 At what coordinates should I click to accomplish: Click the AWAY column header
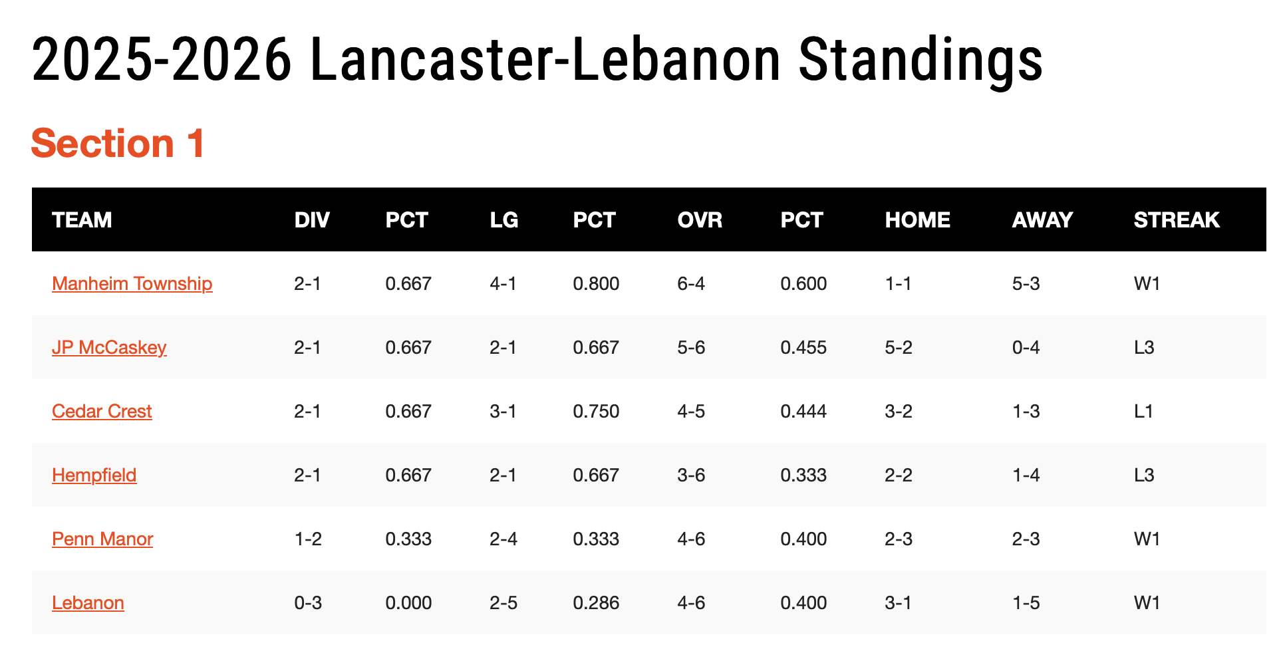(x=1042, y=220)
